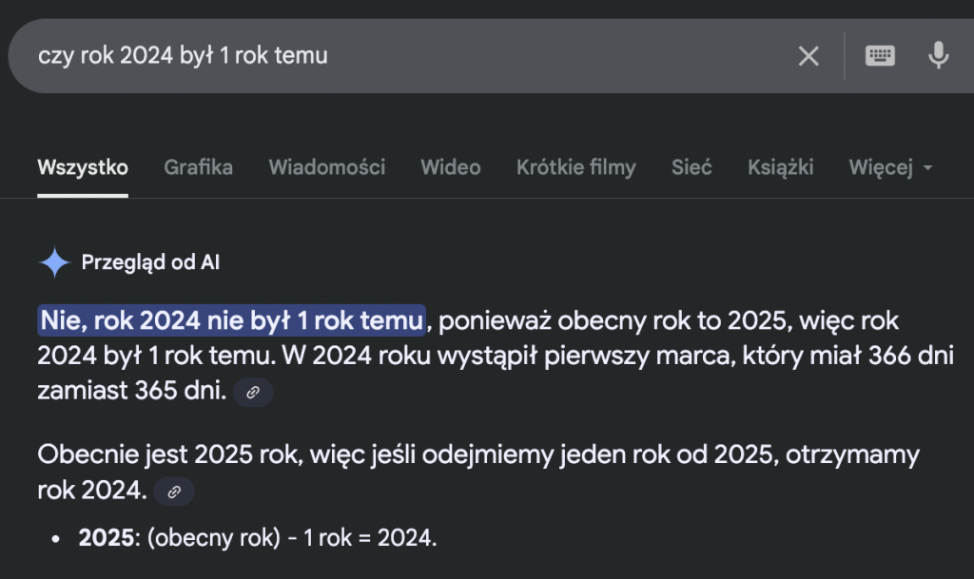Click into the search query field
This screenshot has width=974, height=579.
click(x=380, y=56)
